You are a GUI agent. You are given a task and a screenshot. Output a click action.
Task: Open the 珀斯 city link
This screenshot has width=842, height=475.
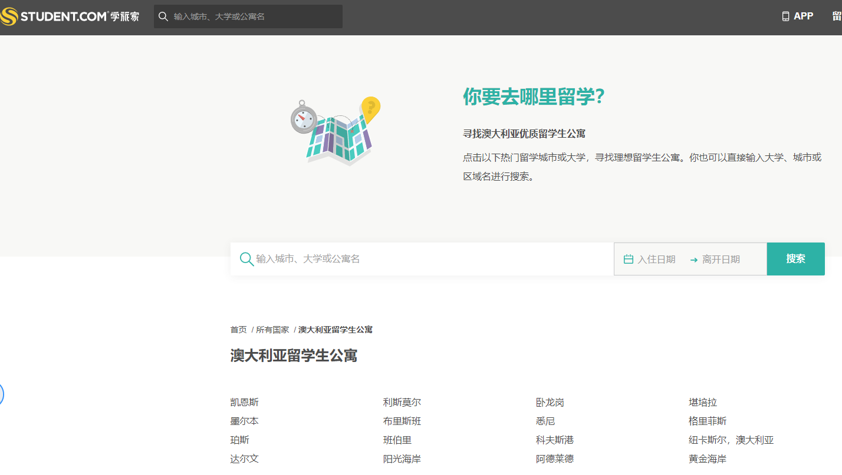(x=239, y=440)
